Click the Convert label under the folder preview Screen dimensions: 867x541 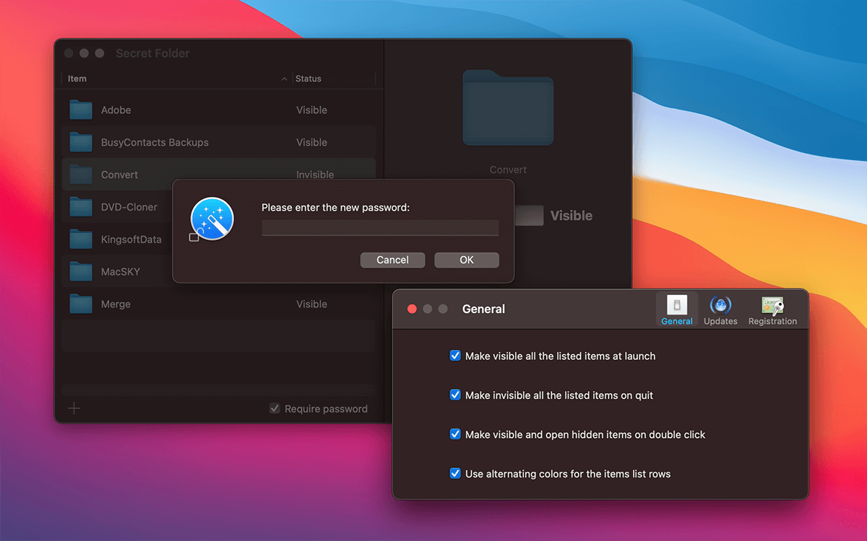tap(508, 170)
